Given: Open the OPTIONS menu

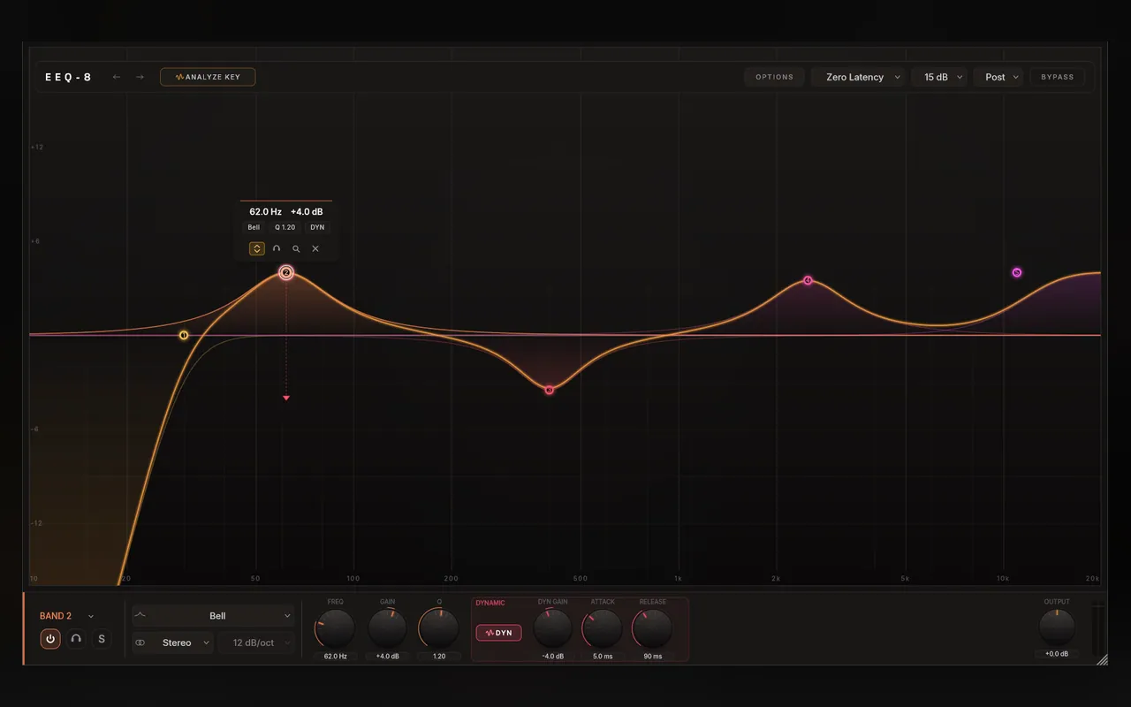Looking at the screenshot, I should coord(775,77).
